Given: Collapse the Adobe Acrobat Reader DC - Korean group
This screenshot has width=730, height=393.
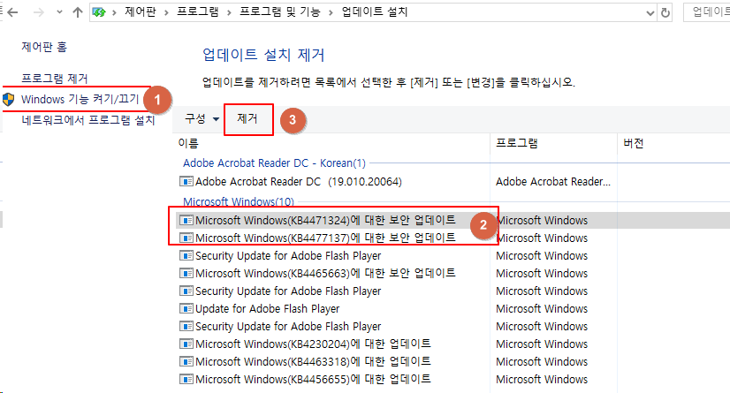Looking at the screenshot, I should tap(274, 163).
